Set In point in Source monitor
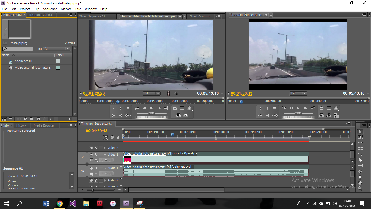The height and width of the screenshot is (209, 371). pyautogui.click(x=114, y=108)
